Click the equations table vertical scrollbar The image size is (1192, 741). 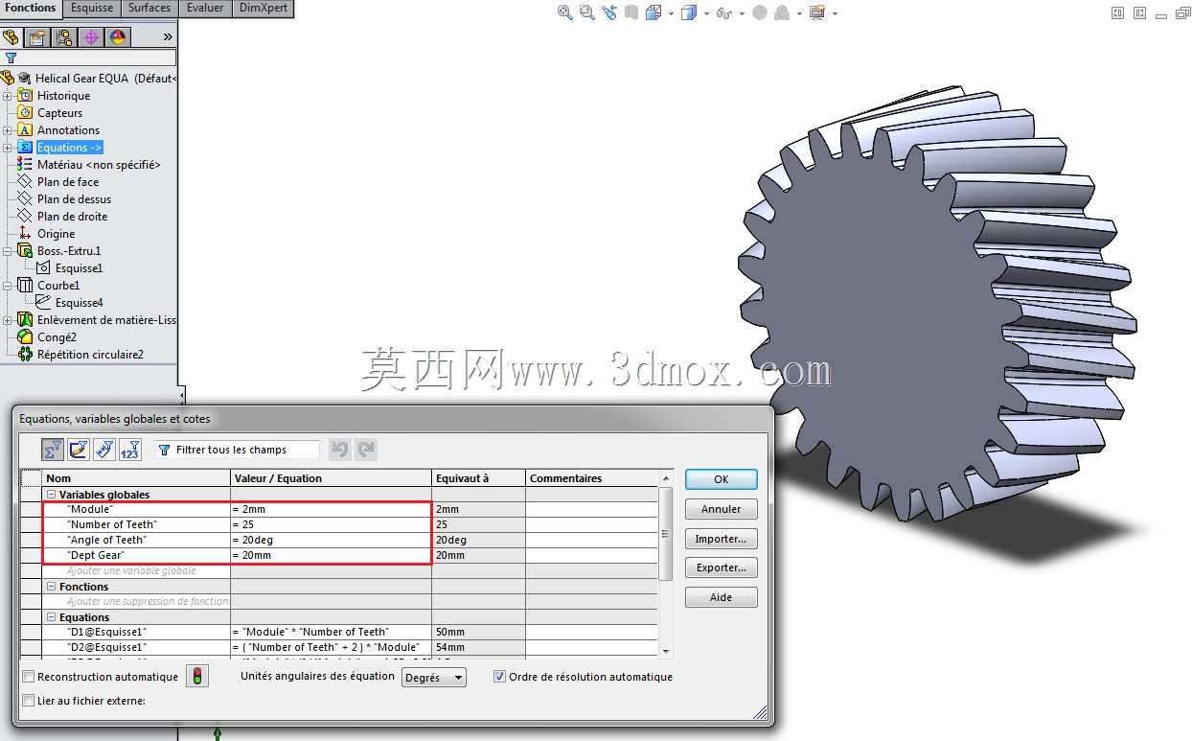click(x=665, y=565)
